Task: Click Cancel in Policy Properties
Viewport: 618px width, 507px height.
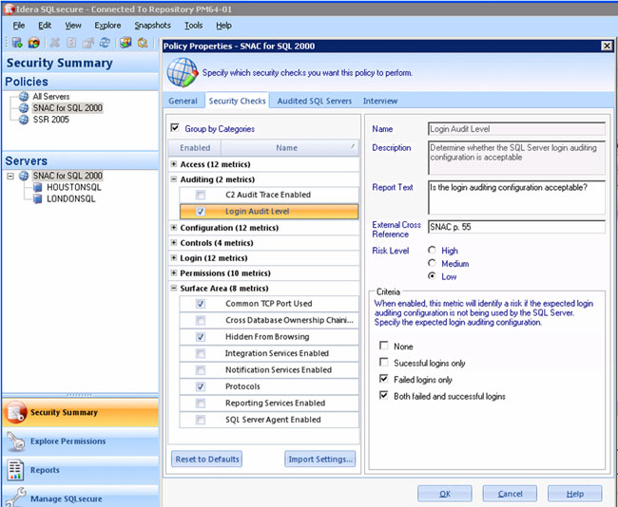Action: tap(510, 494)
